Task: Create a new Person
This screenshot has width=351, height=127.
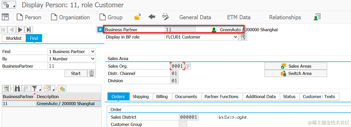Action: 29,17
